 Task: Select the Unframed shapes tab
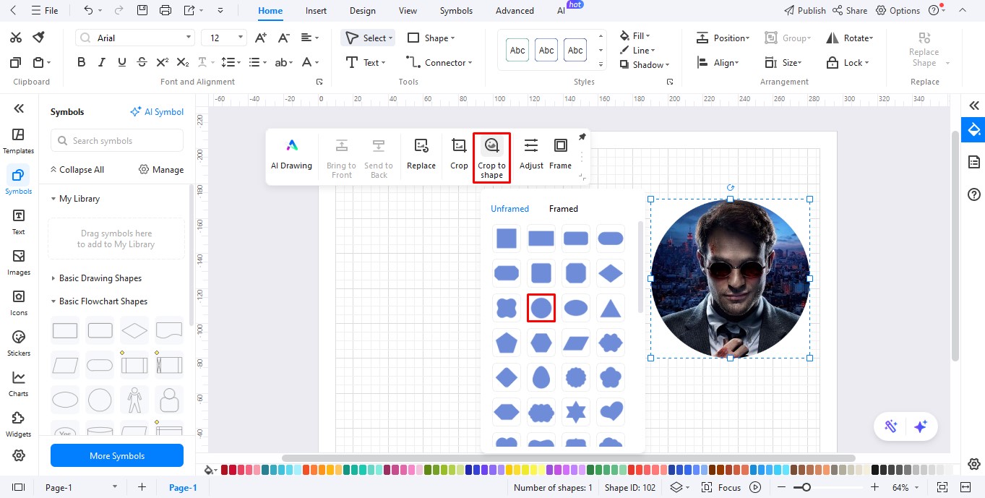(x=509, y=209)
